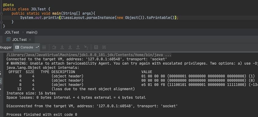This screenshot has width=258, height=117.
Task: Click the Step Over debug icon
Action: coord(54,47)
